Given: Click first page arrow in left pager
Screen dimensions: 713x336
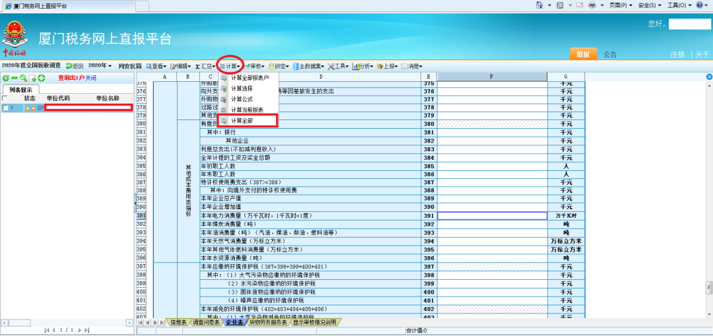Looking at the screenshot, I should coord(46,329).
